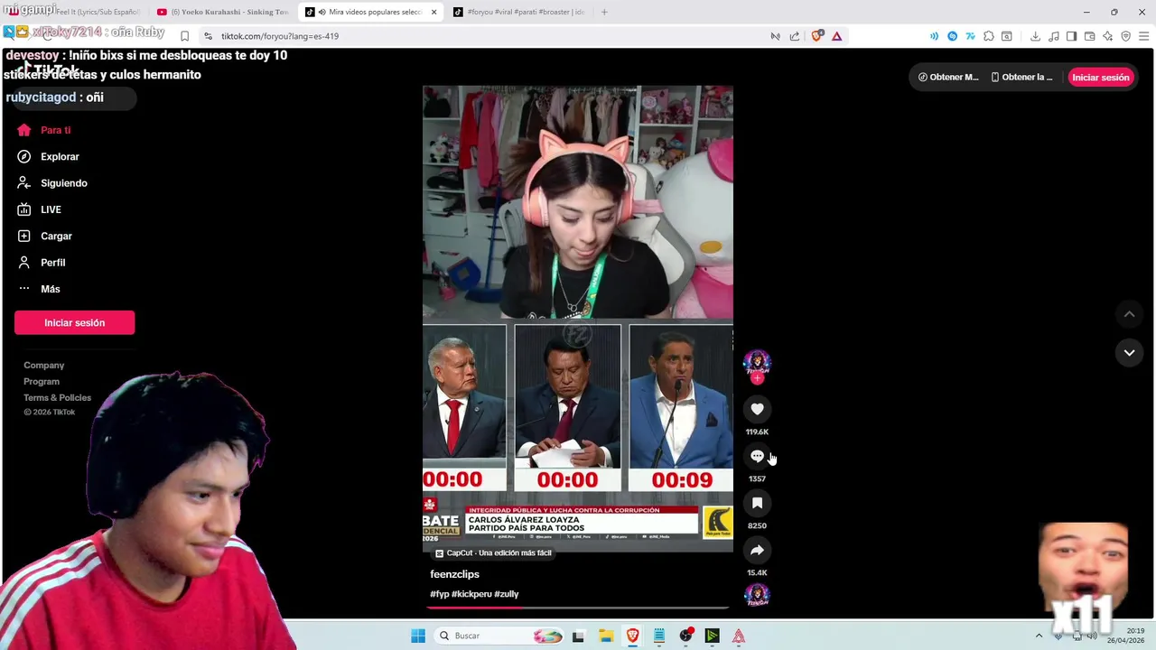Open a new browser tab

tap(604, 12)
